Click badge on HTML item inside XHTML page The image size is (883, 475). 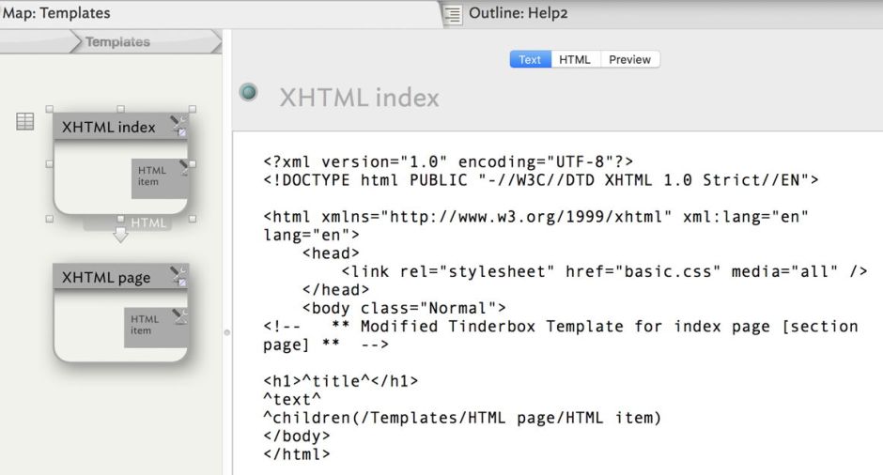[x=180, y=316]
